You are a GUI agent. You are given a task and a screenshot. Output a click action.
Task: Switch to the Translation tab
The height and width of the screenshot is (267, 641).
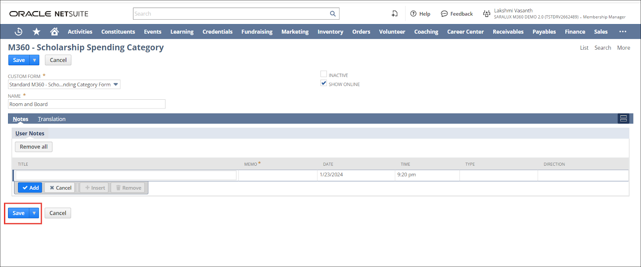[52, 119]
